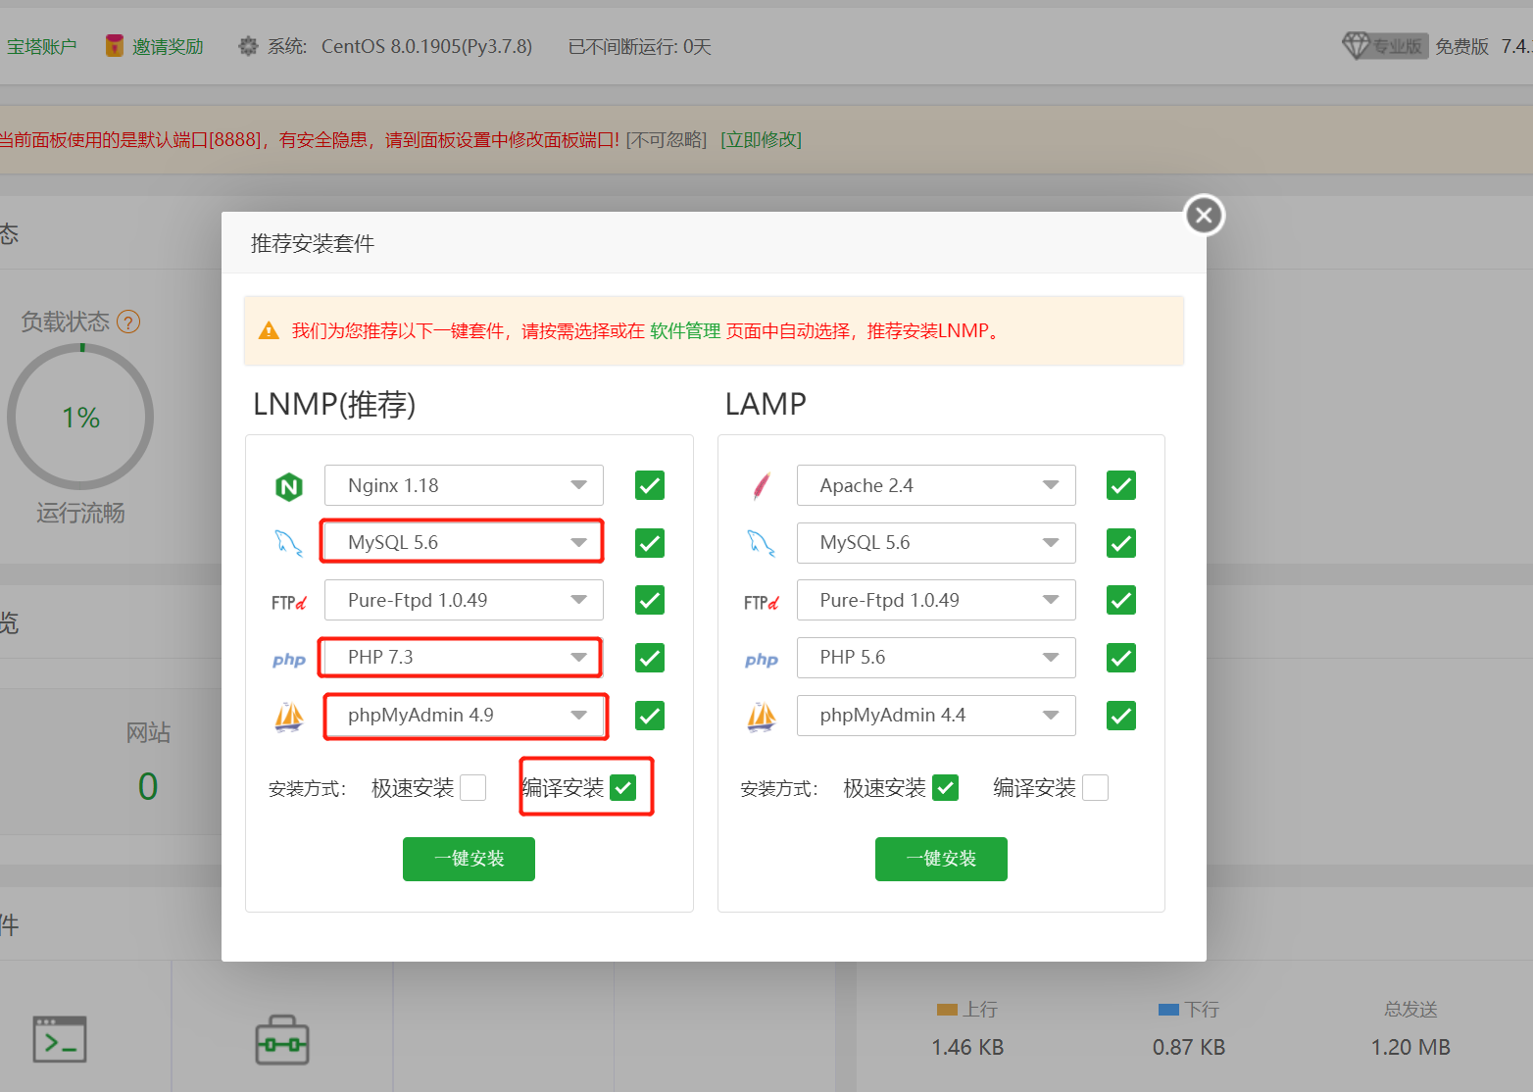This screenshot has width=1533, height=1092.
Task: Click the 网站 count 0
Action: 148,786
